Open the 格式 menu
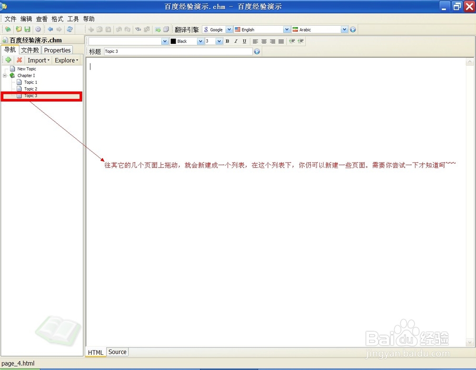The width and height of the screenshot is (476, 370). (58, 19)
